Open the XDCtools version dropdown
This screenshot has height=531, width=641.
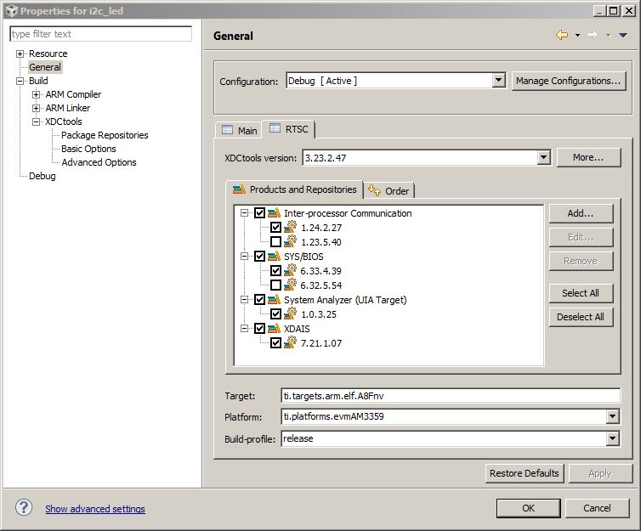(x=544, y=157)
